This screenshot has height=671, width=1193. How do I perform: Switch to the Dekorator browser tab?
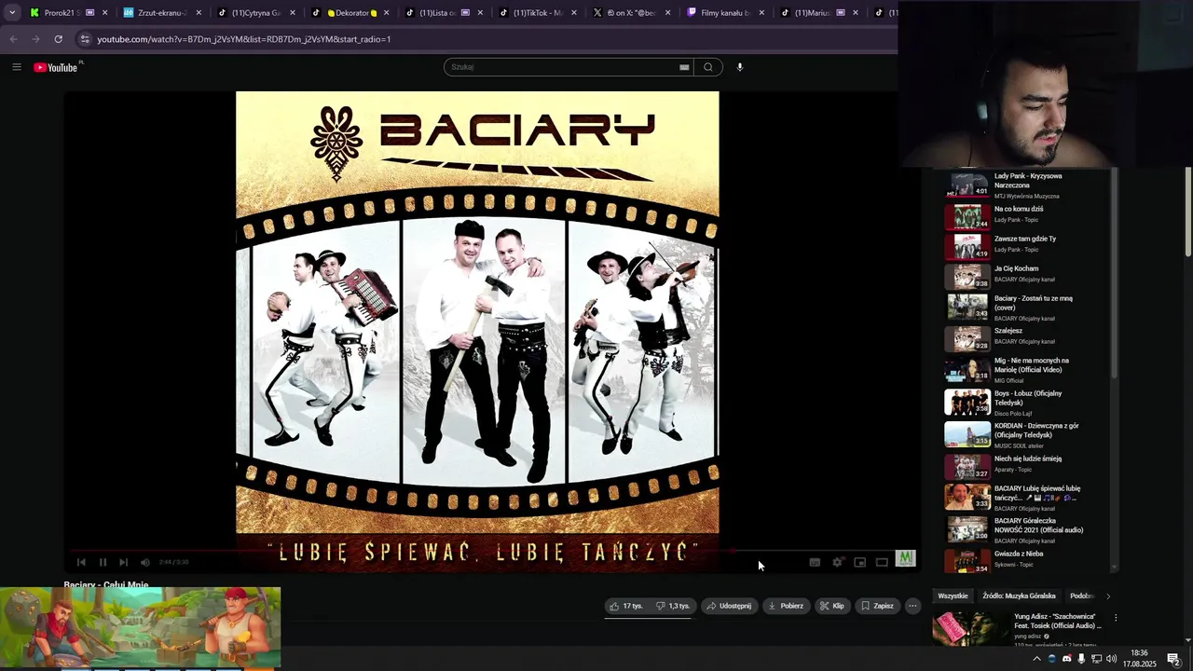point(350,13)
